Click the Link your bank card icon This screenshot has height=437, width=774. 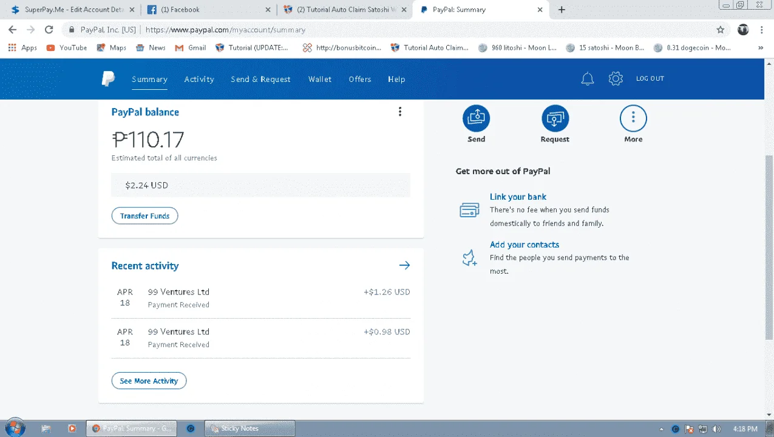point(469,210)
